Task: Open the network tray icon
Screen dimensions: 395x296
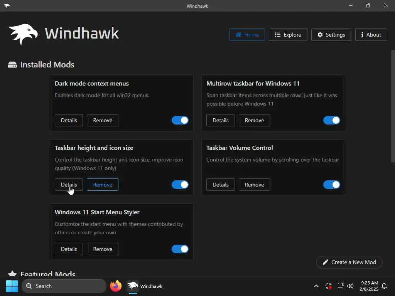Action: [x=341, y=286]
